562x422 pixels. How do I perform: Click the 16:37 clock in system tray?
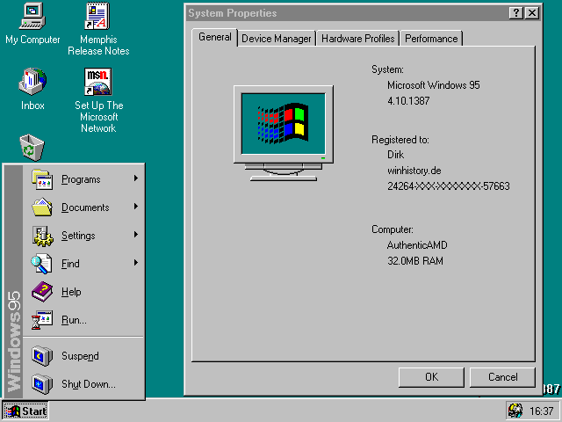542,411
